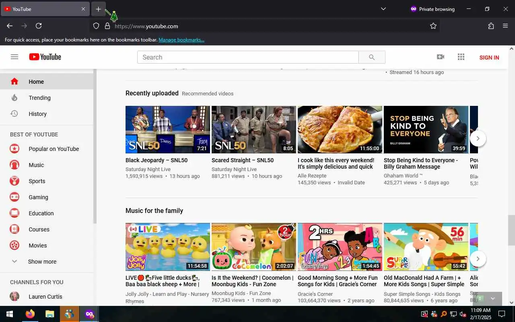Open Gaming in Best of YouTube
Viewport: 515px width, 322px height.
click(x=47, y=197)
